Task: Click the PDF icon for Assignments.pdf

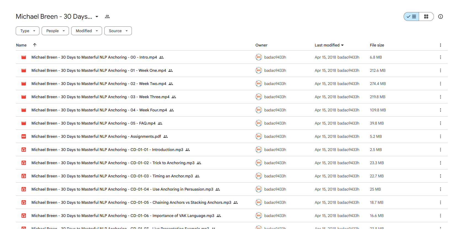Action: click(x=24, y=136)
